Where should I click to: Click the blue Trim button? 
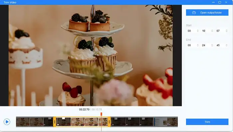[x=207, y=122]
